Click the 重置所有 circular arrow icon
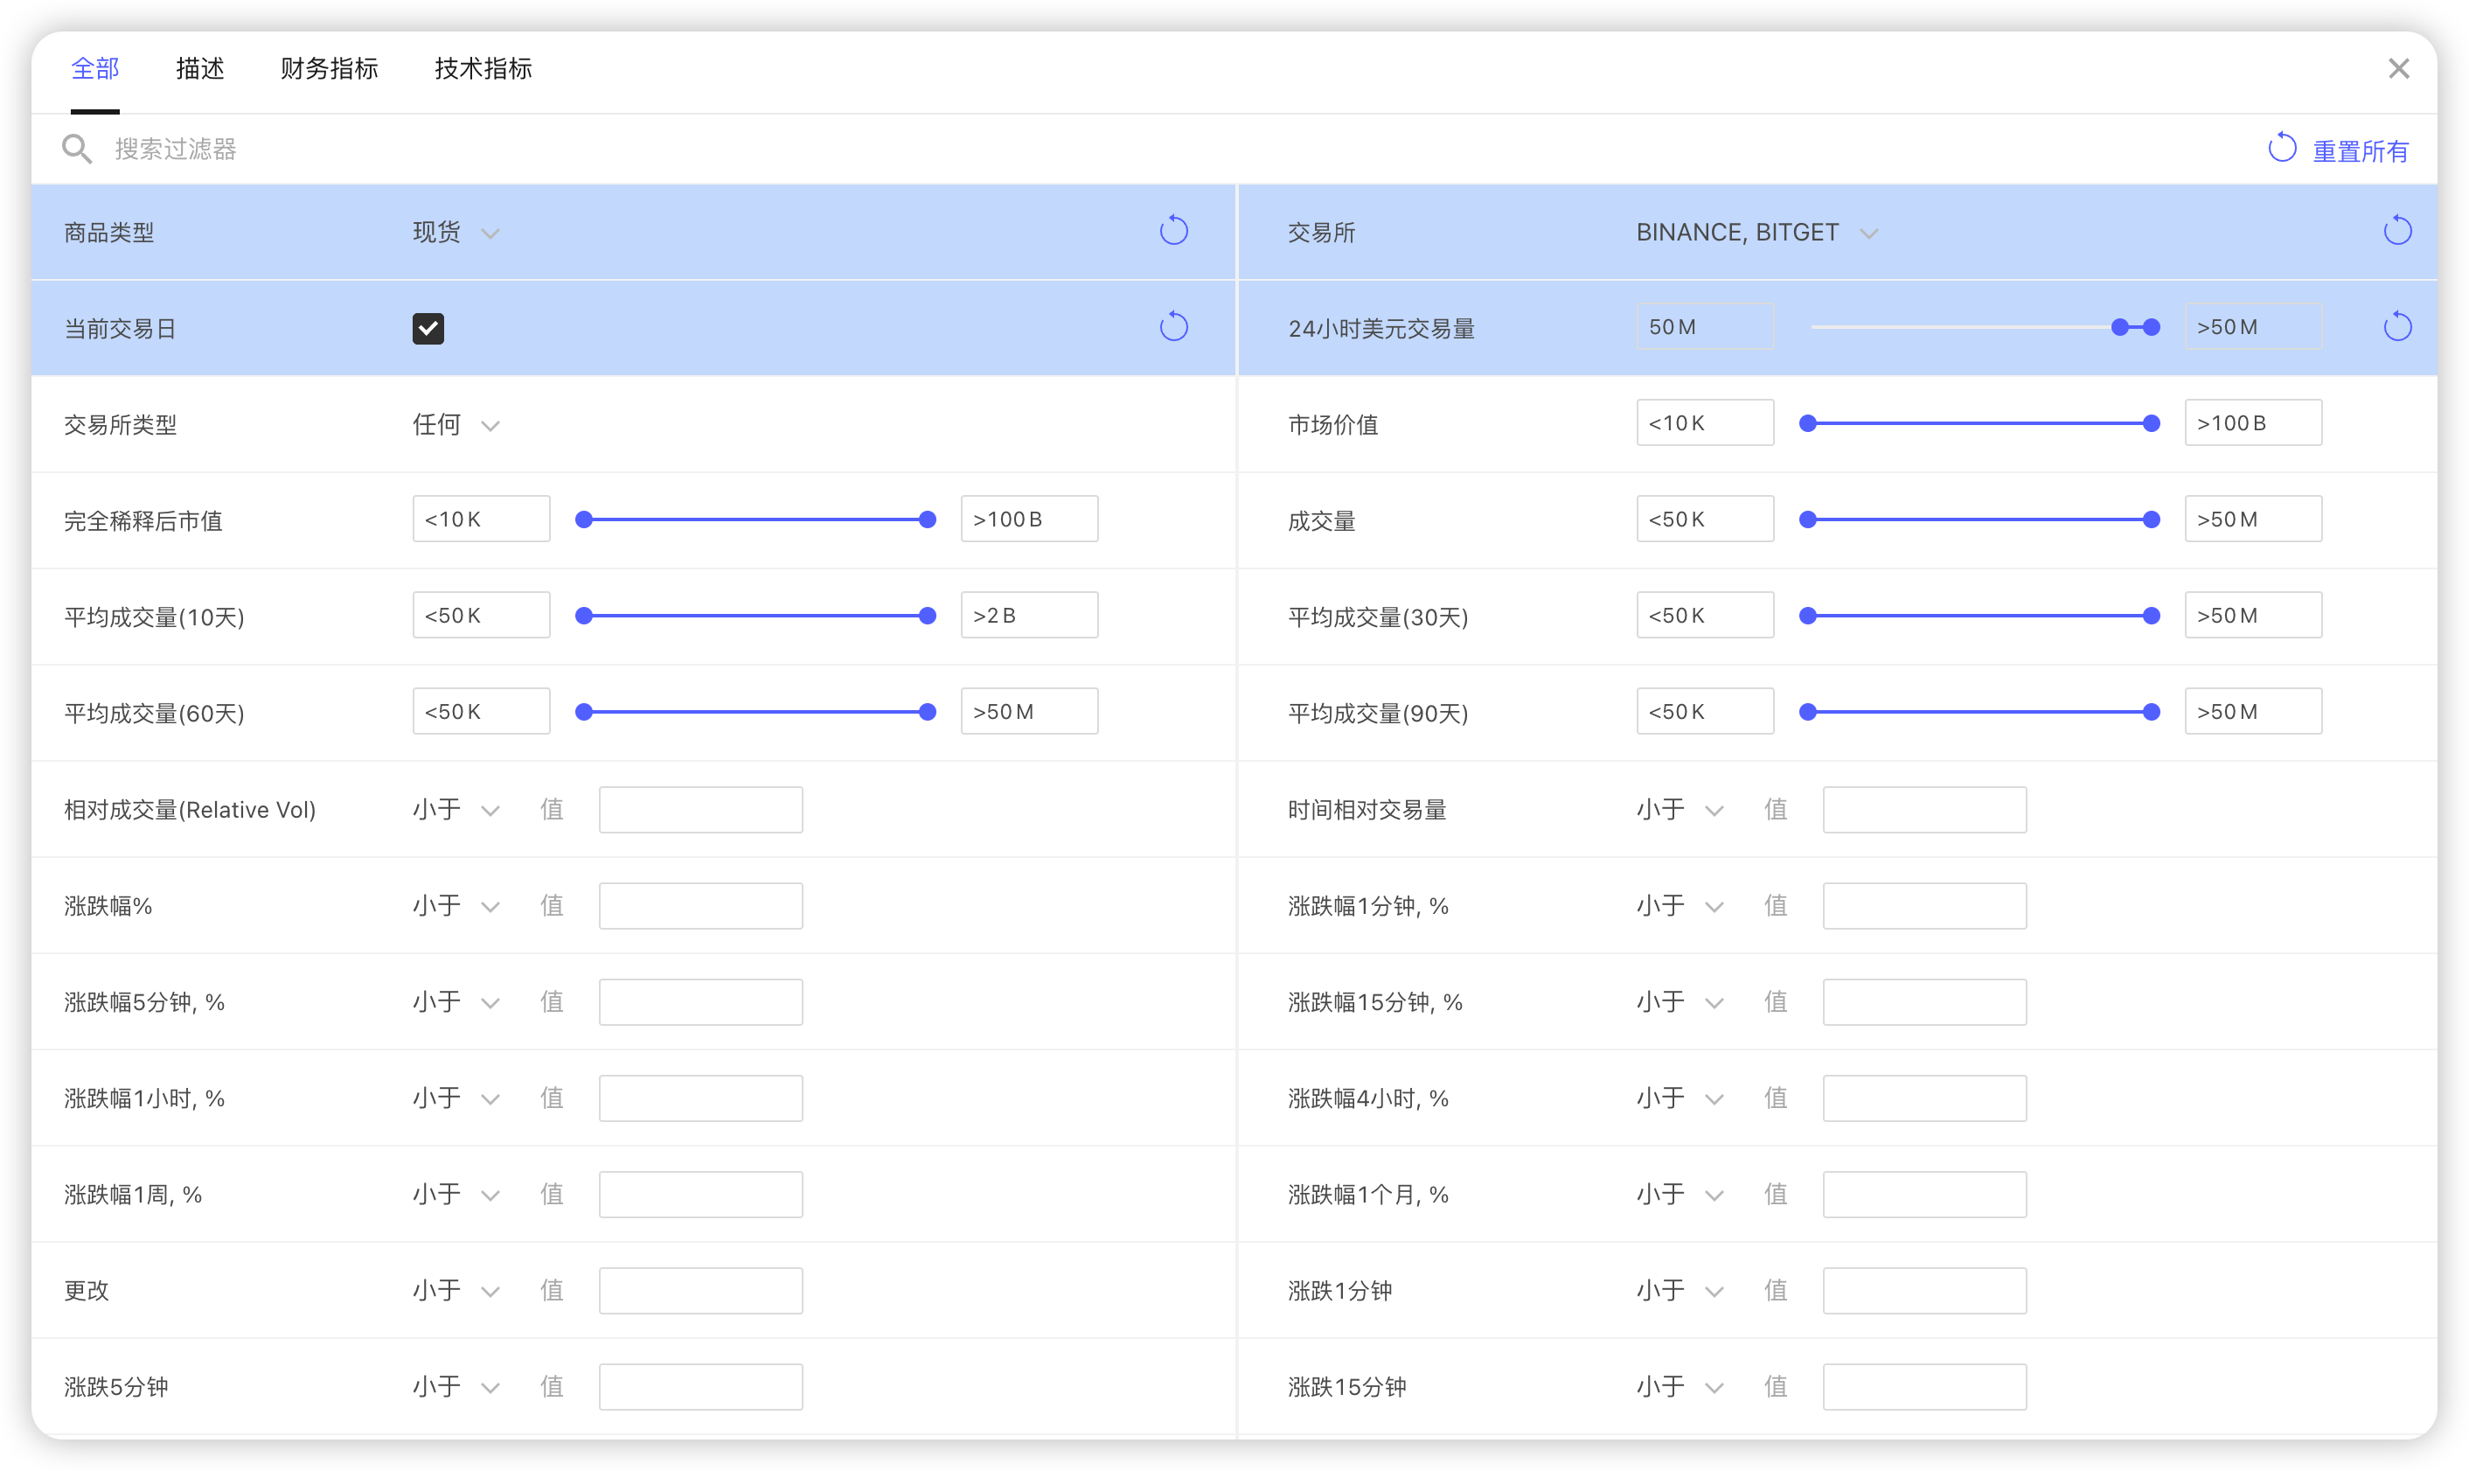This screenshot has width=2469, height=1471. pyautogui.click(x=2282, y=149)
